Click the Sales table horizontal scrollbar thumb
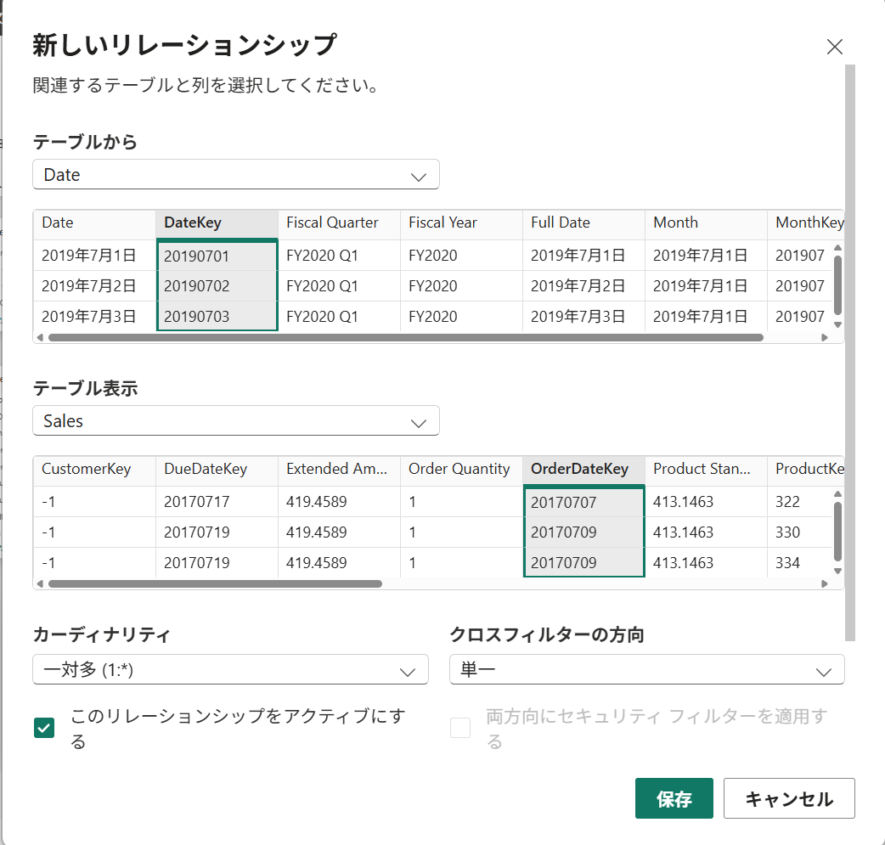 (215, 583)
